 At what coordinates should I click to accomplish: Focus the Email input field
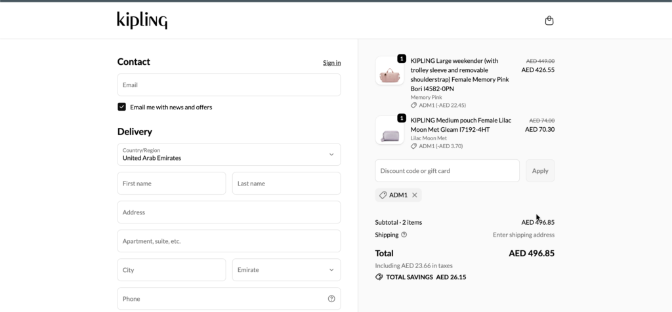(229, 85)
